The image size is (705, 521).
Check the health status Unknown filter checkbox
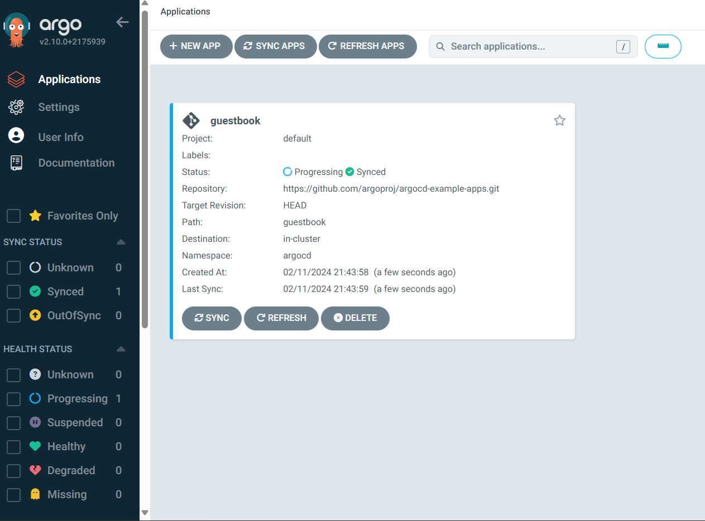coord(13,375)
